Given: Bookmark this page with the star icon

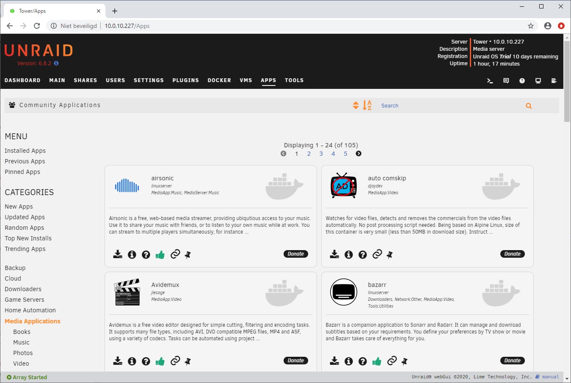Looking at the screenshot, I should [x=531, y=26].
